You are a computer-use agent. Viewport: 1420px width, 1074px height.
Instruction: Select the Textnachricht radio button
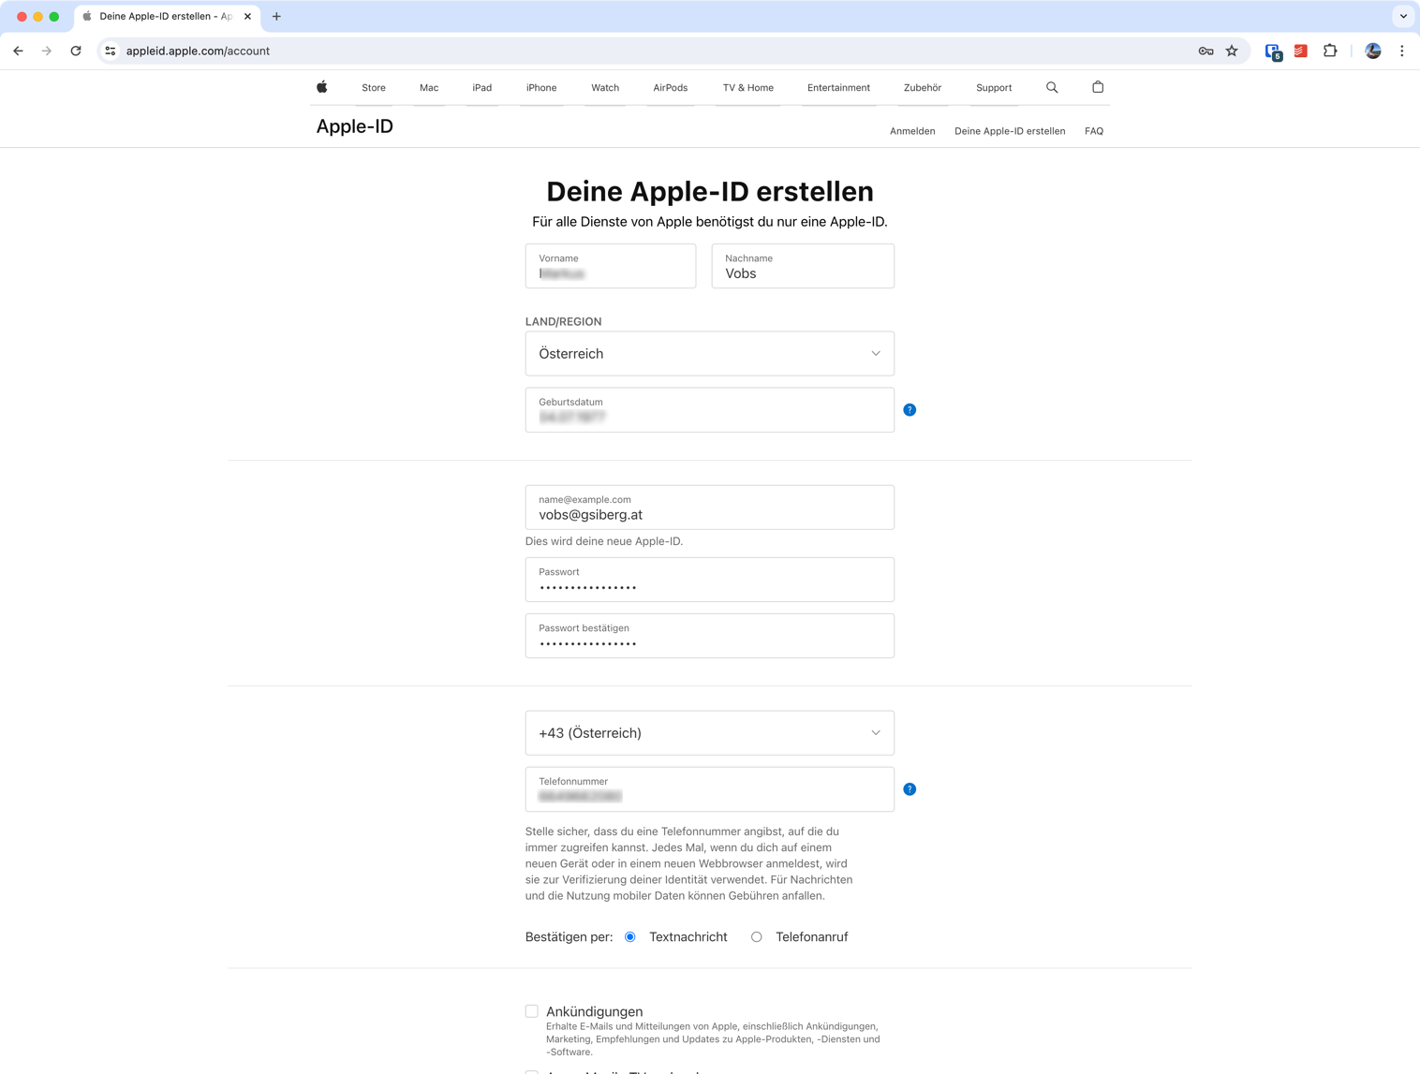click(x=629, y=936)
